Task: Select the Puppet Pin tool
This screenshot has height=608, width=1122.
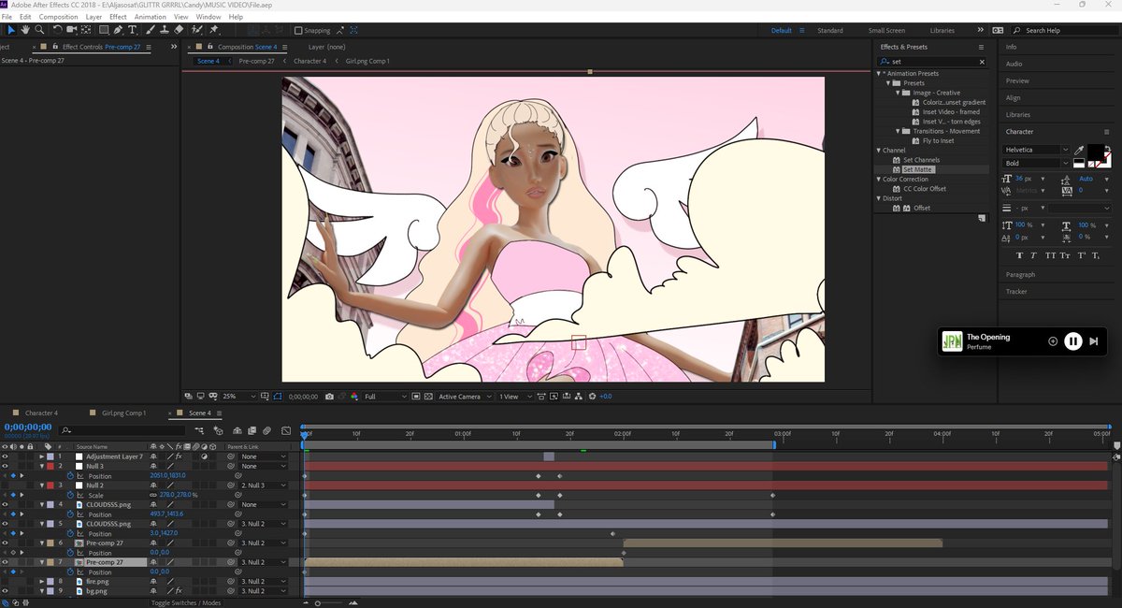Action: pos(214,30)
